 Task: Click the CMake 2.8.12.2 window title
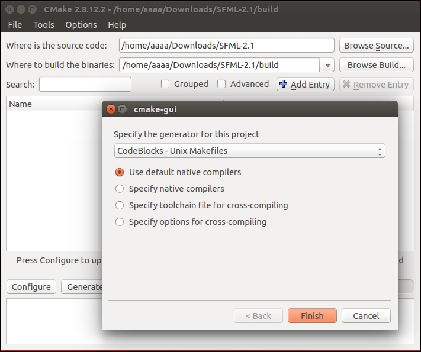(161, 9)
